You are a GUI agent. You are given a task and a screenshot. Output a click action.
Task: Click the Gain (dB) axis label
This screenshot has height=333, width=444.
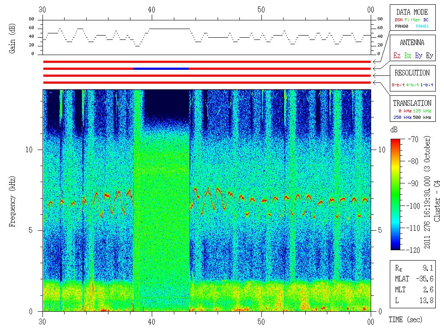(12, 38)
